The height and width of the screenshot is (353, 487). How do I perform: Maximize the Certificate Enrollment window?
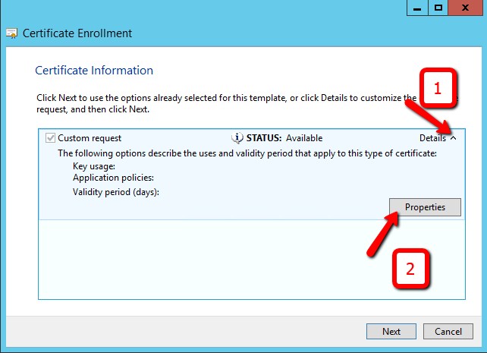click(x=438, y=8)
